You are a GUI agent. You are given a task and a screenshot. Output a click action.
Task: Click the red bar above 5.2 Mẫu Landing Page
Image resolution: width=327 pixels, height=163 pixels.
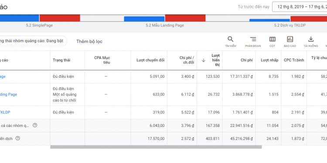pos(185,18)
